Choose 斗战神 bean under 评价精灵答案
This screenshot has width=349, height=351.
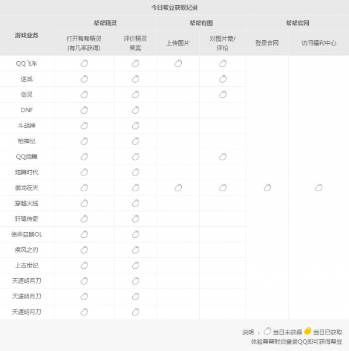click(135, 125)
